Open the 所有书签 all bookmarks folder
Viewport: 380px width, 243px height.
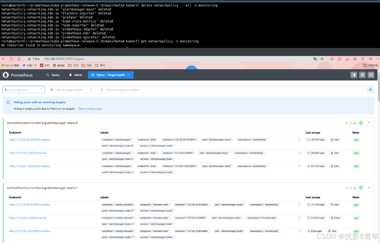(x=371, y=65)
